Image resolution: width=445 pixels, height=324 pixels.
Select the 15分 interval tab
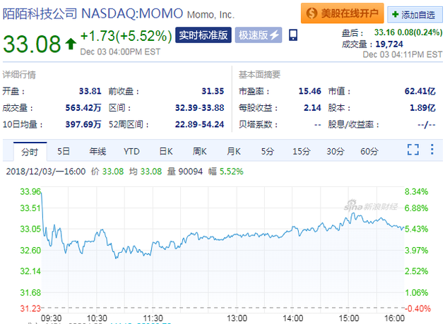tap(302, 151)
